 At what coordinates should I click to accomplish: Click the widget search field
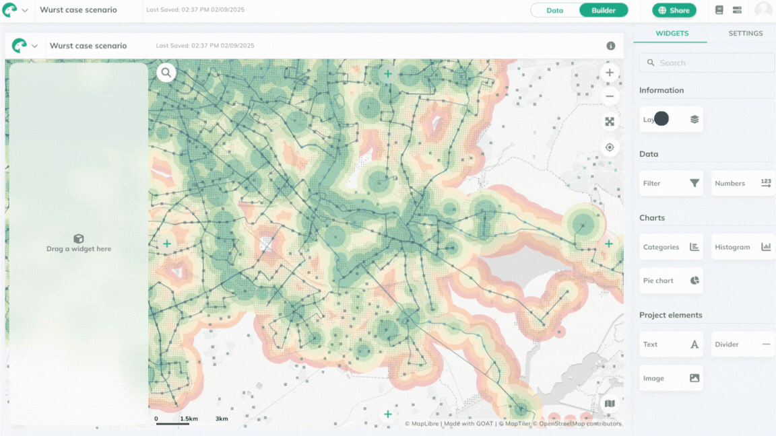click(x=707, y=63)
